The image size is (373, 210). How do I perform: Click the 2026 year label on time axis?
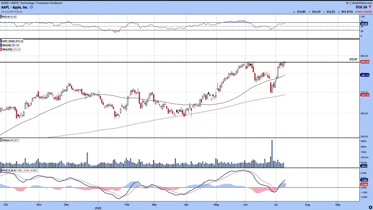98,208
